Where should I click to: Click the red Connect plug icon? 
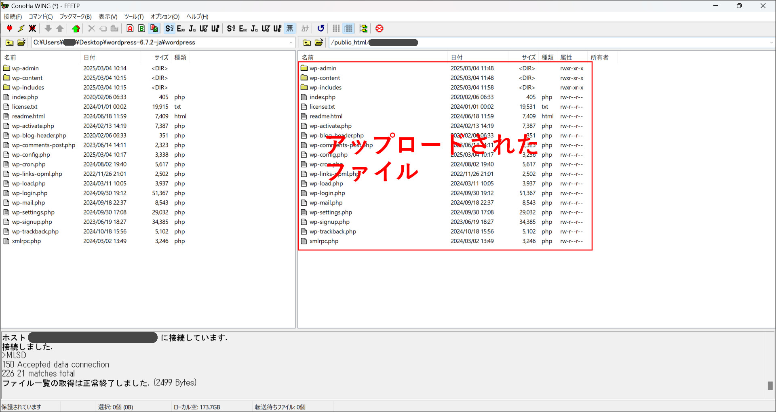click(x=9, y=28)
